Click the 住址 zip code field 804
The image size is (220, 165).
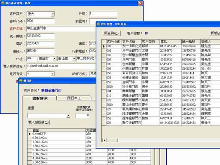pos(31,58)
